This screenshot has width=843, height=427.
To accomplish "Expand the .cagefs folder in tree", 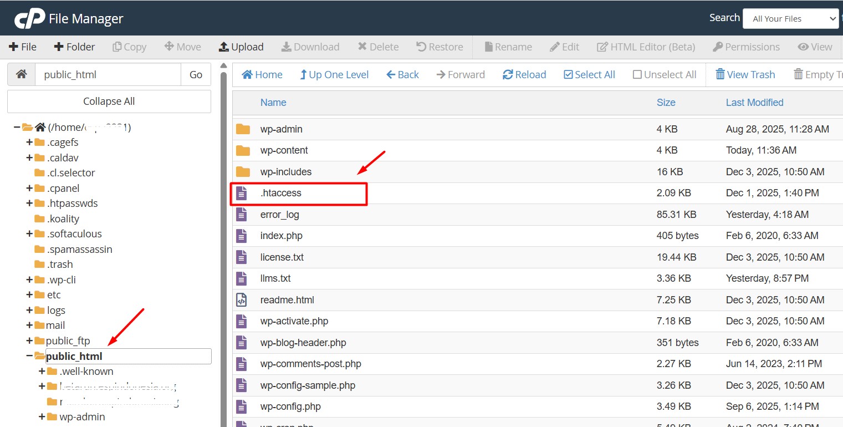I will (29, 143).
